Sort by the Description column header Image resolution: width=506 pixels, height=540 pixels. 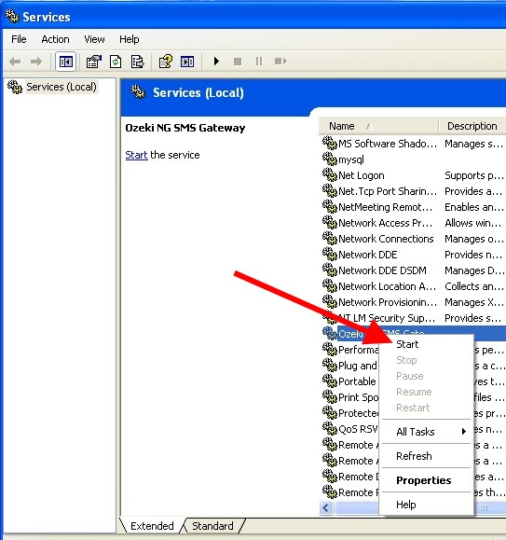point(473,126)
